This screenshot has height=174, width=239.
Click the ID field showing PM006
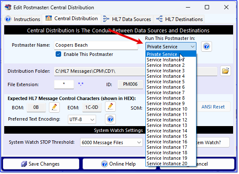pyautogui.click(x=130, y=84)
